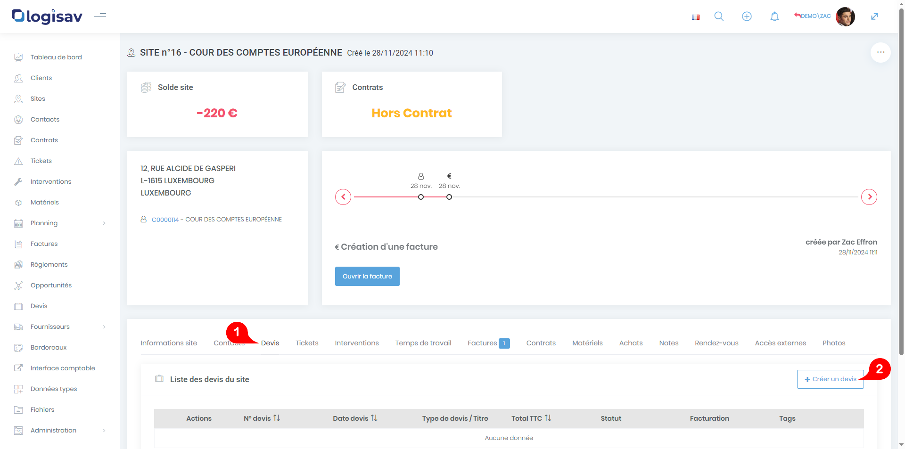Switch to the Rendez-vous tab
This screenshot has height=449, width=905.
[x=716, y=343]
